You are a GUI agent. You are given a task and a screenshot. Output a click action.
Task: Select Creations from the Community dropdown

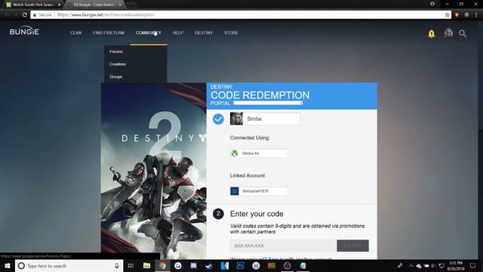click(118, 64)
